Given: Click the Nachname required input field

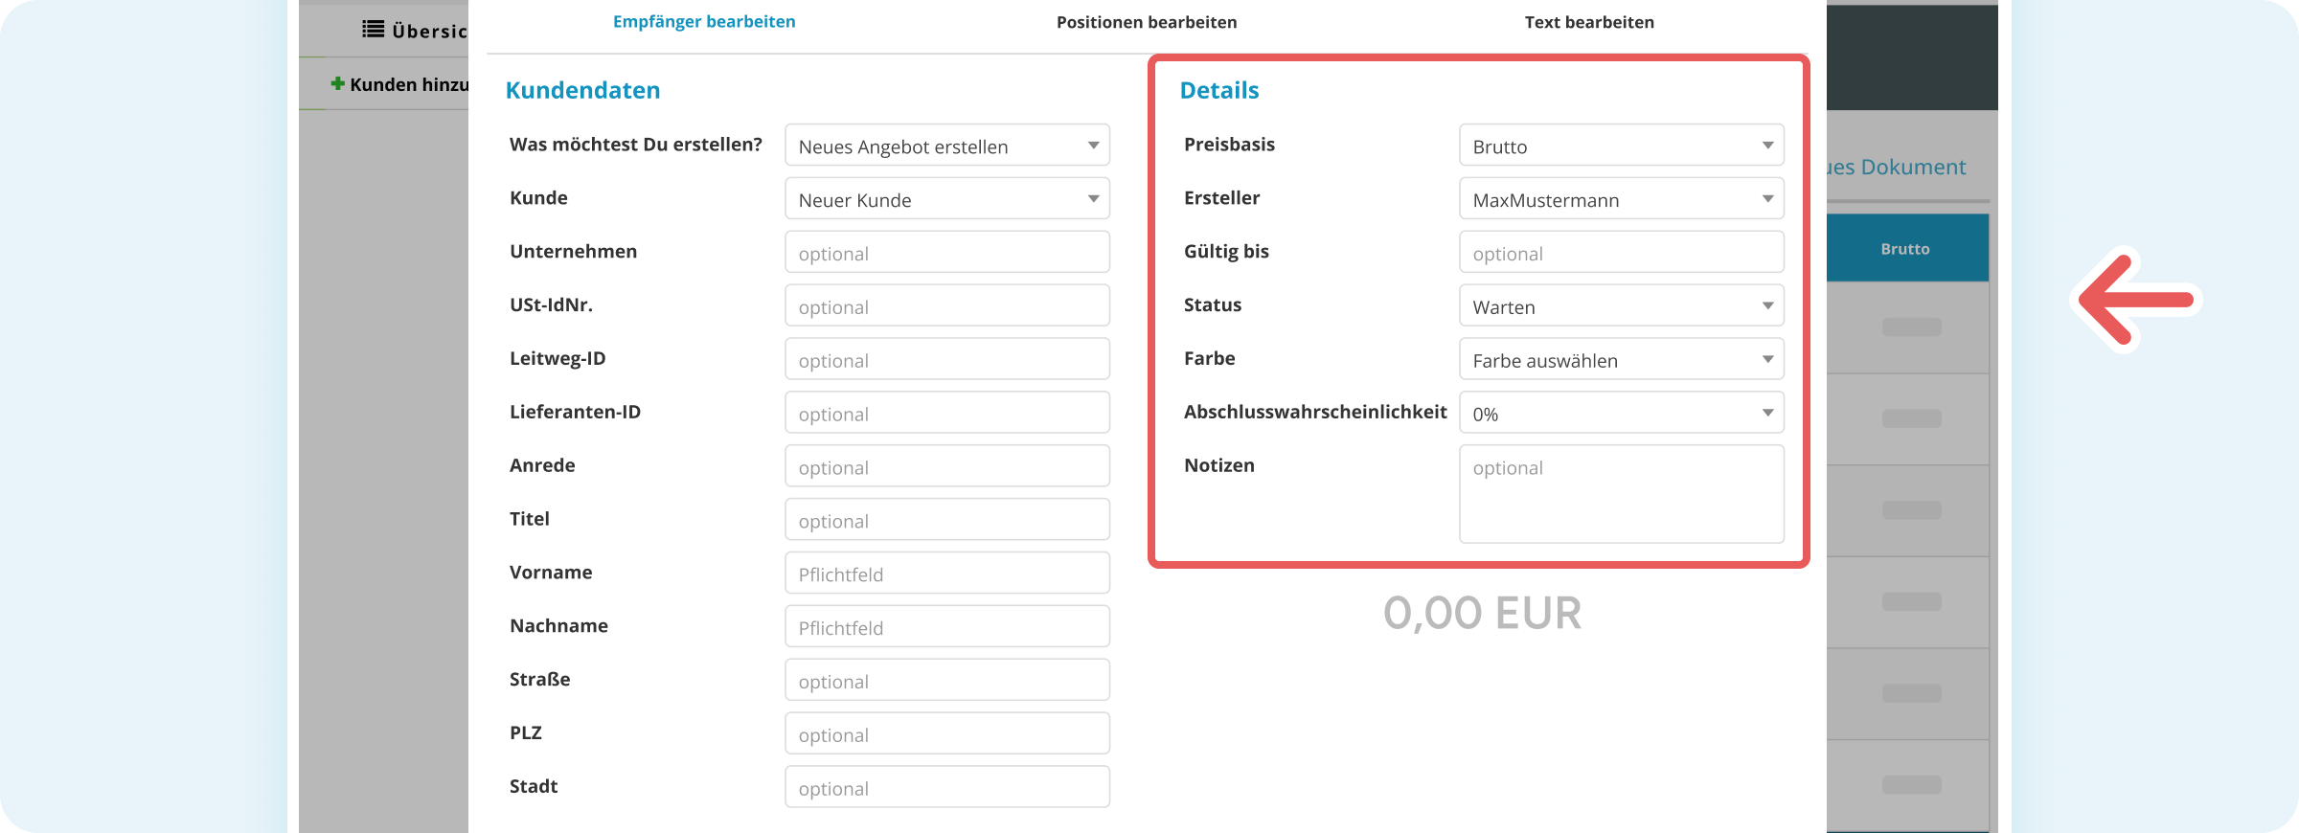Looking at the screenshot, I should (x=946, y=627).
